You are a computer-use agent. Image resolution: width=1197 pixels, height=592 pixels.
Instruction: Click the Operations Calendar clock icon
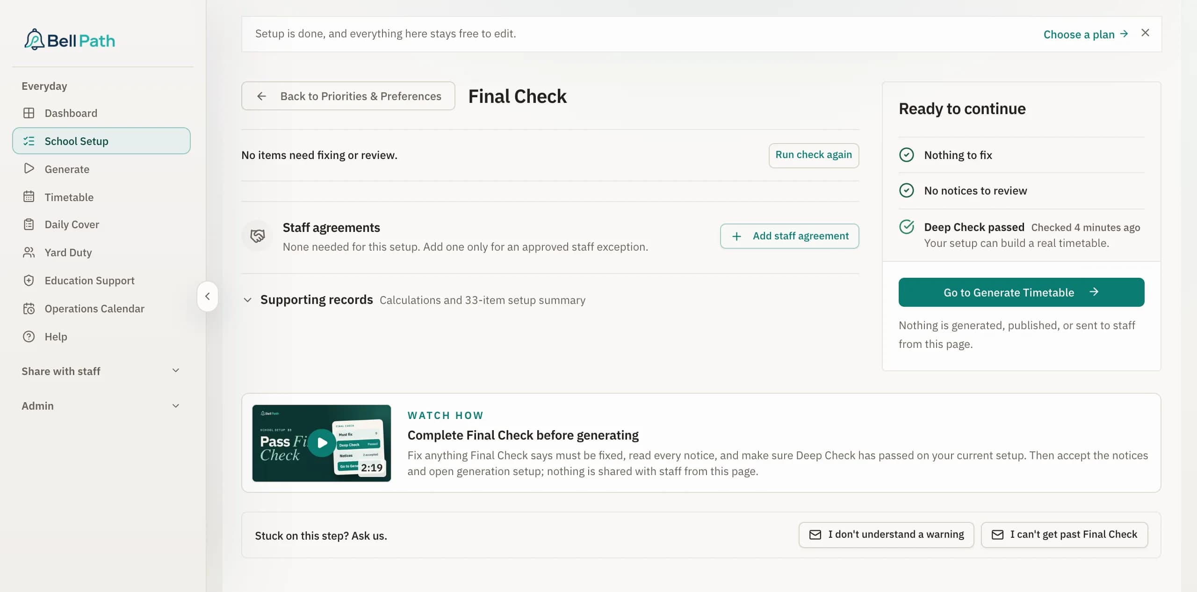point(29,309)
